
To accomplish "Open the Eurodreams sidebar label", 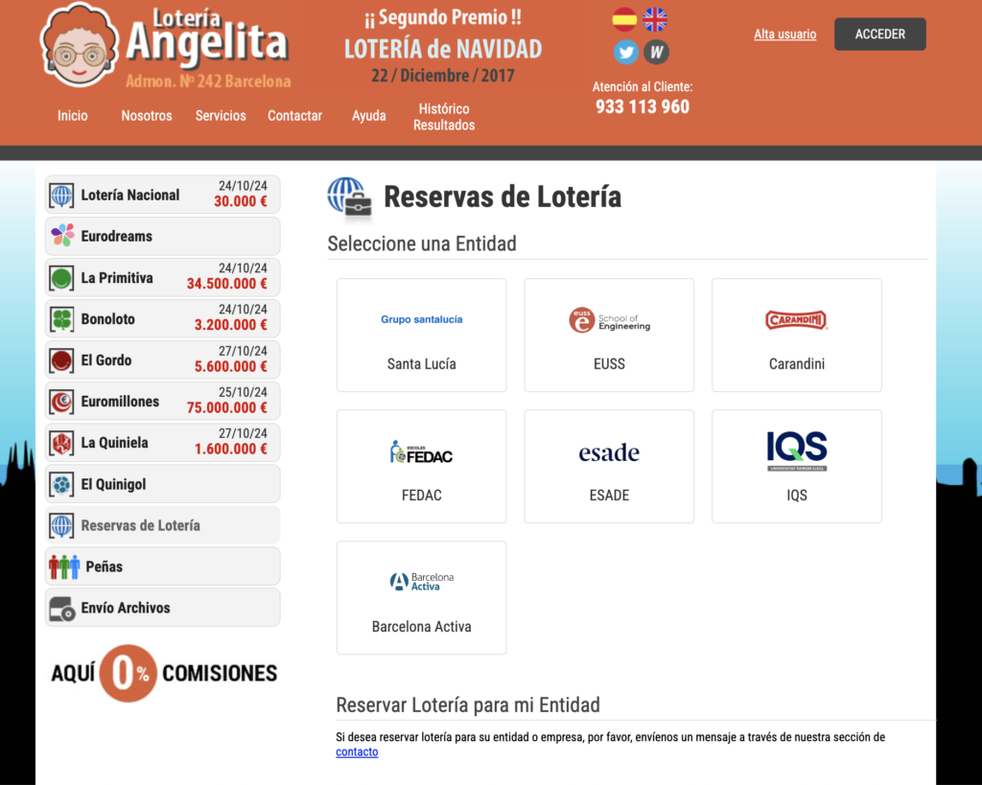I will 116,237.
